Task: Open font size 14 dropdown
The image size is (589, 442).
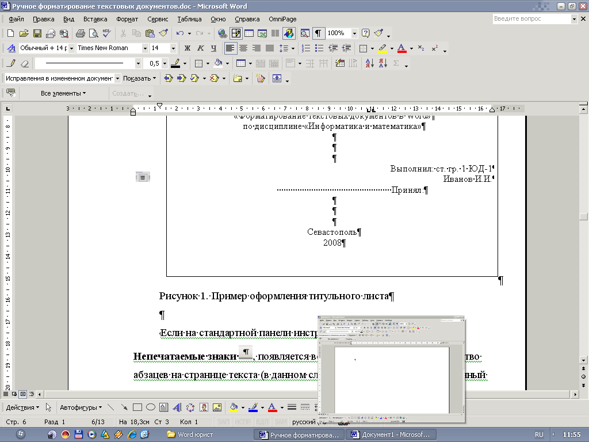Action: tap(173, 48)
